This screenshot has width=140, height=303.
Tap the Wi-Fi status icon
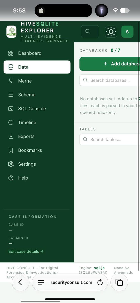(115, 10)
